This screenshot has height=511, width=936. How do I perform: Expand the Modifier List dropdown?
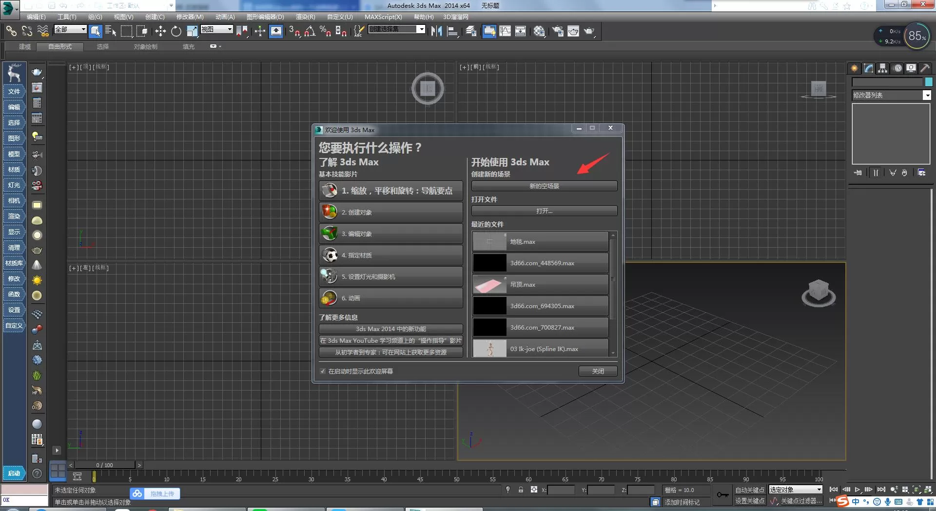click(x=927, y=96)
